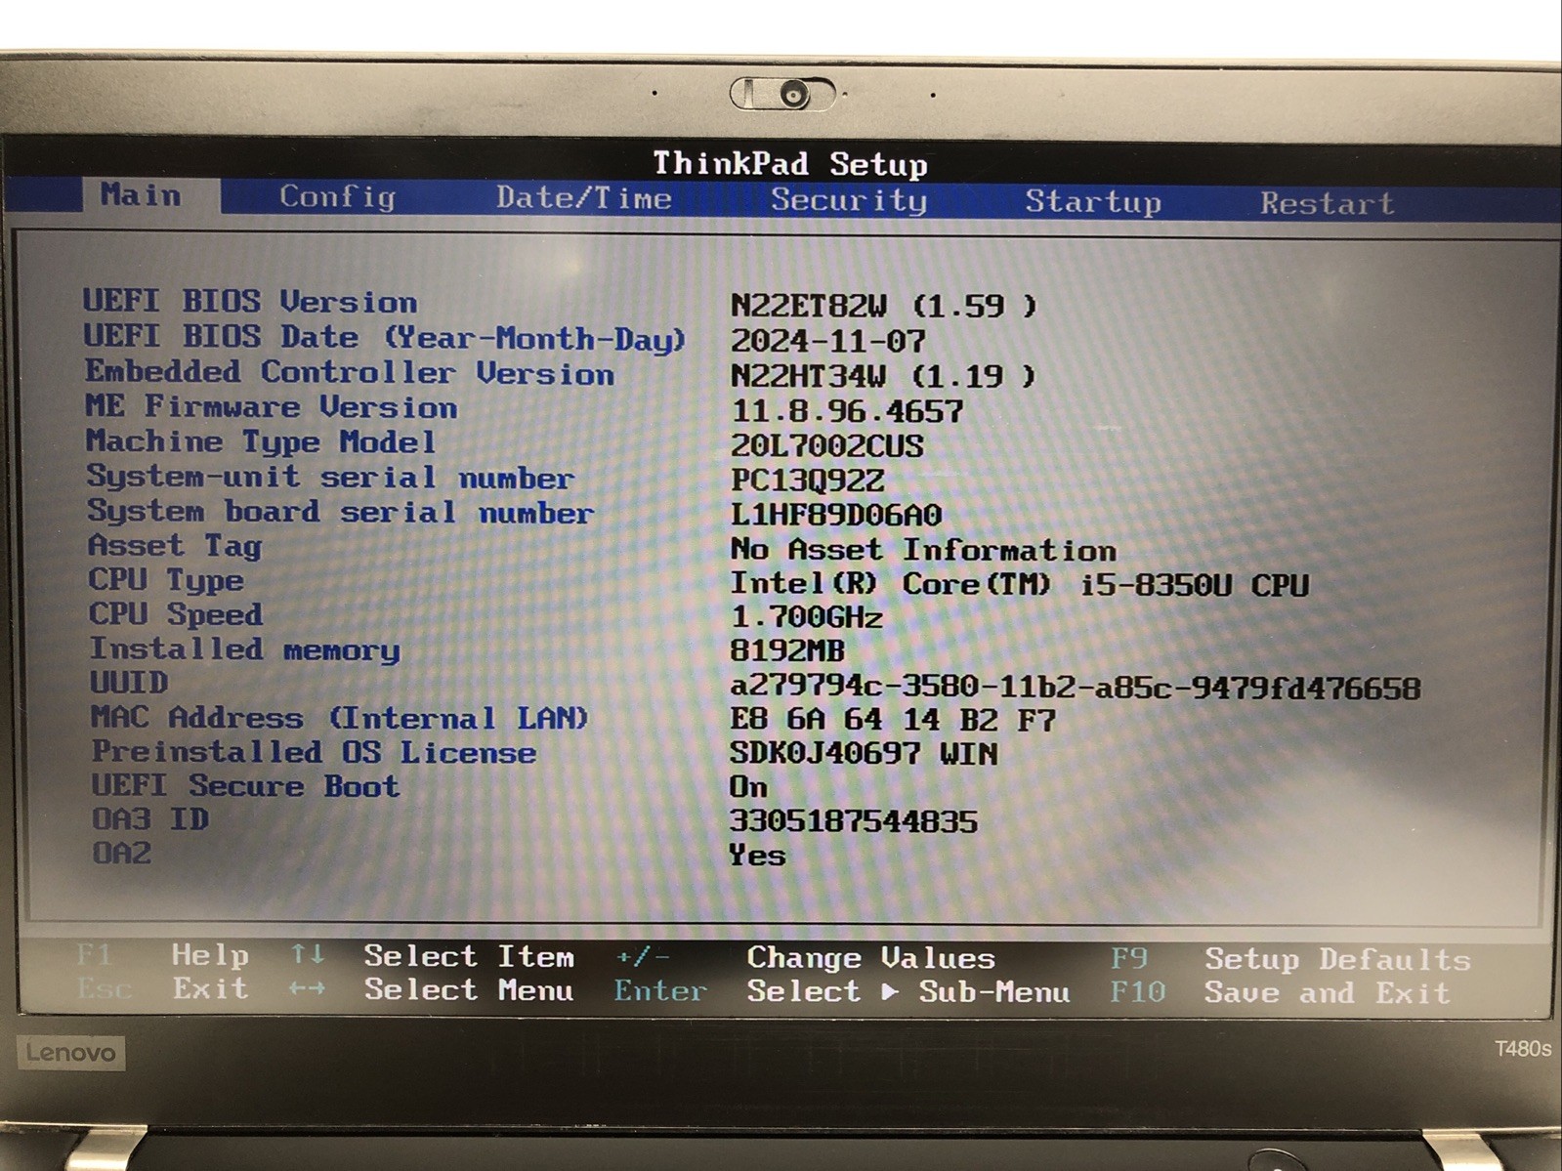
Task: Click the UEFI BIOS Date label
Action: coord(385,337)
